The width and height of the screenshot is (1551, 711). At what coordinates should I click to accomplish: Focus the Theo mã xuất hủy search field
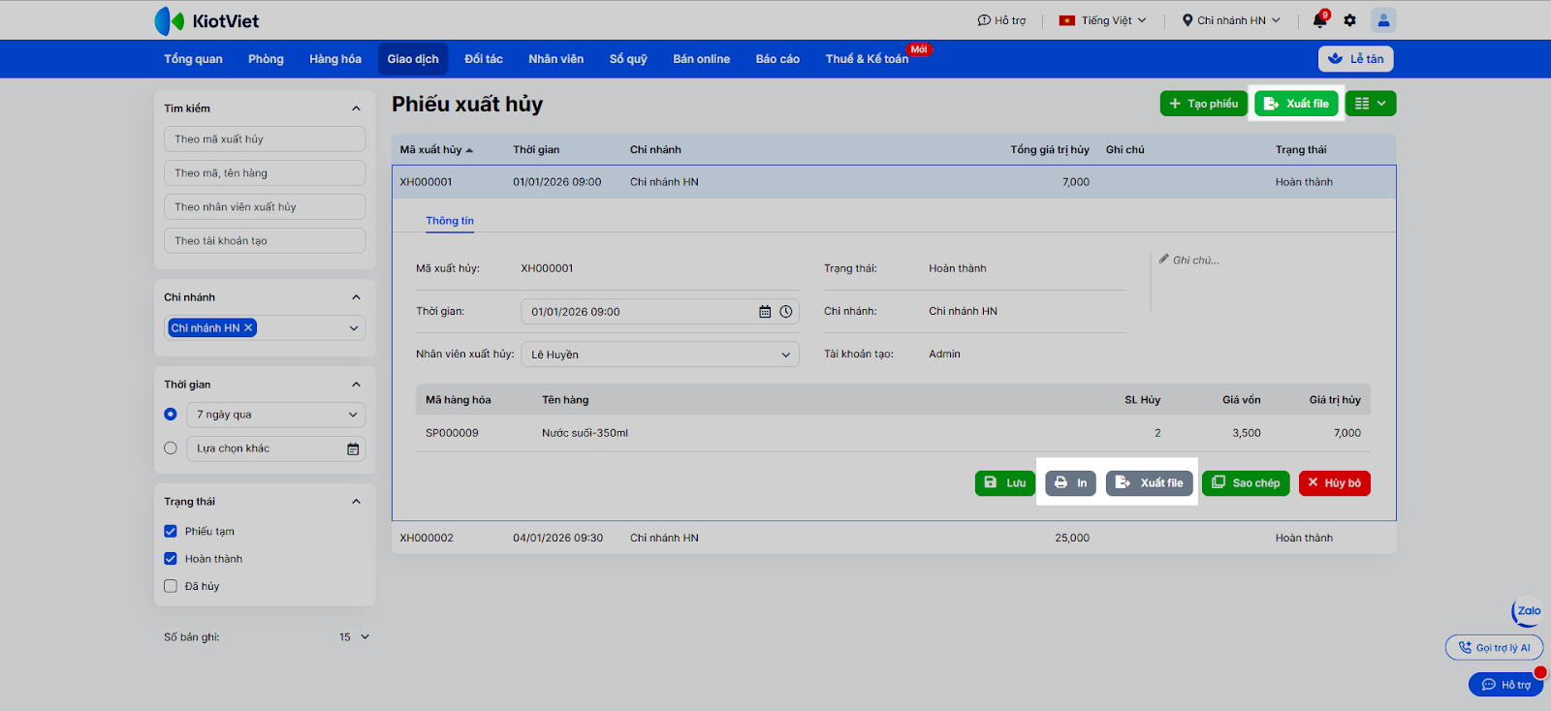point(265,139)
